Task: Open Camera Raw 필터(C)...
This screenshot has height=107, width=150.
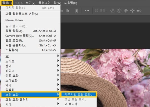Action: 30,36
